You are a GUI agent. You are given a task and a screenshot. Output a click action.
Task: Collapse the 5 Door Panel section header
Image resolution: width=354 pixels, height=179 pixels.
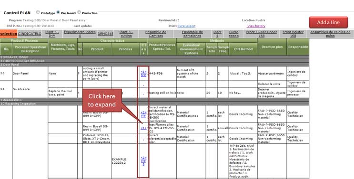click(x=154, y=65)
